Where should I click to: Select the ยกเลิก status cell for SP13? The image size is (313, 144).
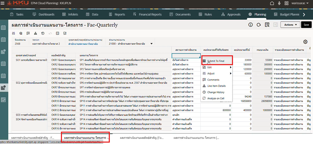(x=186, y=115)
